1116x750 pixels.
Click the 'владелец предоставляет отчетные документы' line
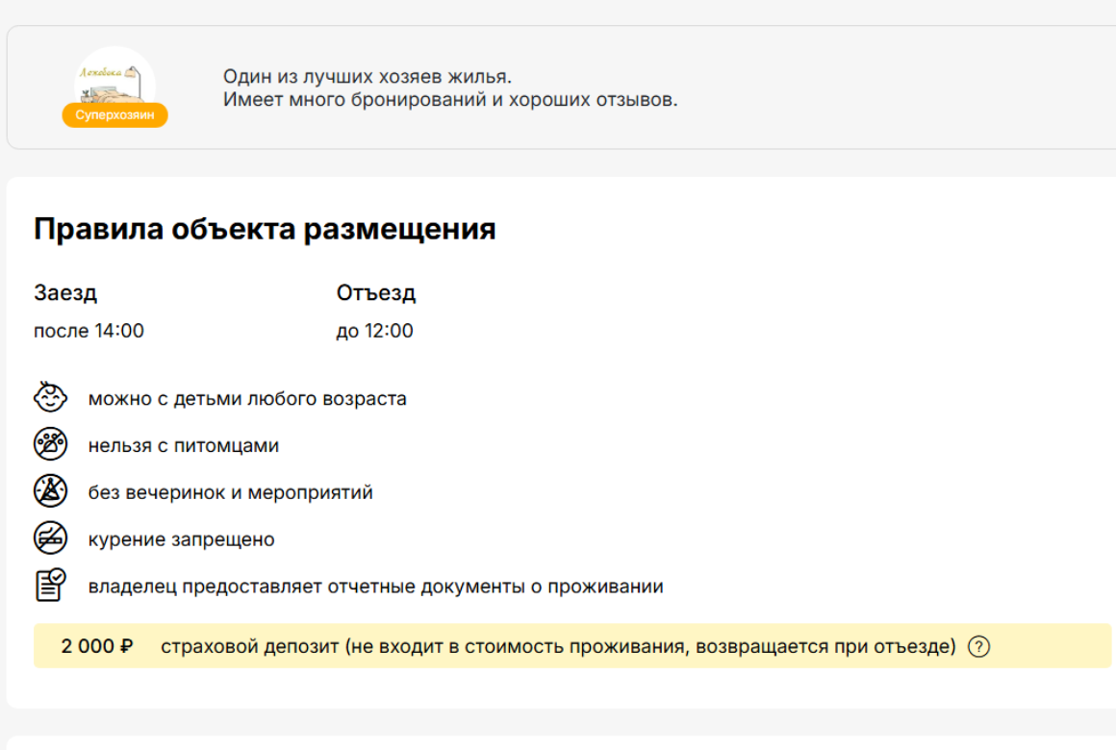[x=375, y=587]
